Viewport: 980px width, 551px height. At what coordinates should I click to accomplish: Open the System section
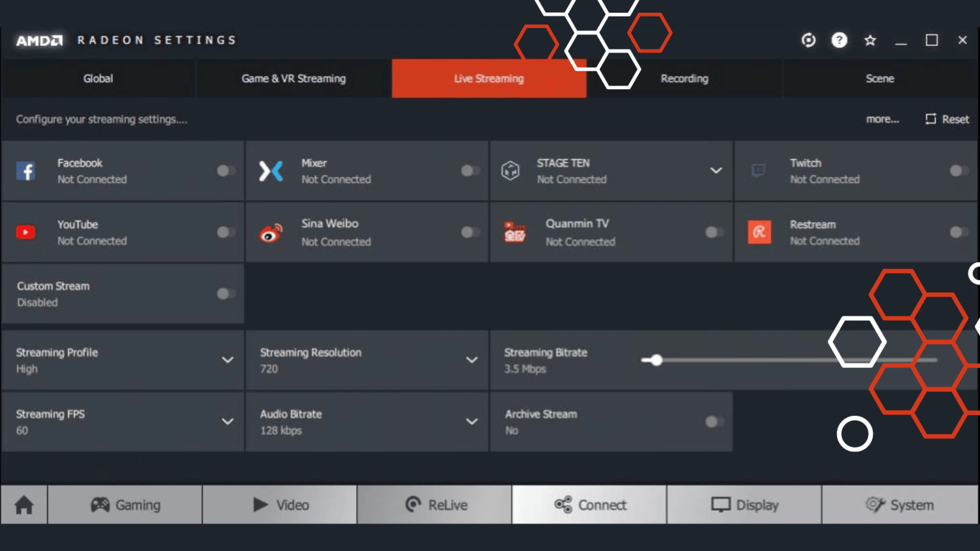[900, 505]
